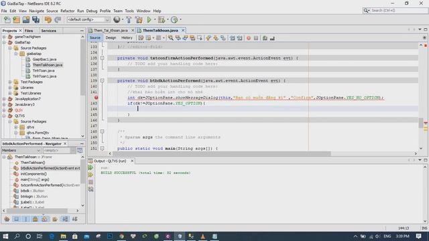Click the Open Project toolbar icon
Screen dimensions: 429x241
point(26,19)
